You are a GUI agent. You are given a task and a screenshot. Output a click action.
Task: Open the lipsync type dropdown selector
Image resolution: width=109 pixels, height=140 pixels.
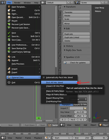click(x=78, y=99)
